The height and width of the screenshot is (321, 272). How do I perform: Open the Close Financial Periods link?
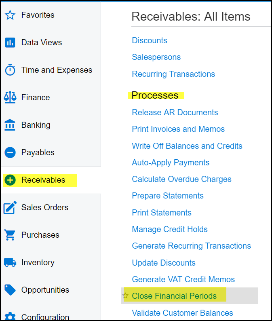pyautogui.click(x=174, y=296)
